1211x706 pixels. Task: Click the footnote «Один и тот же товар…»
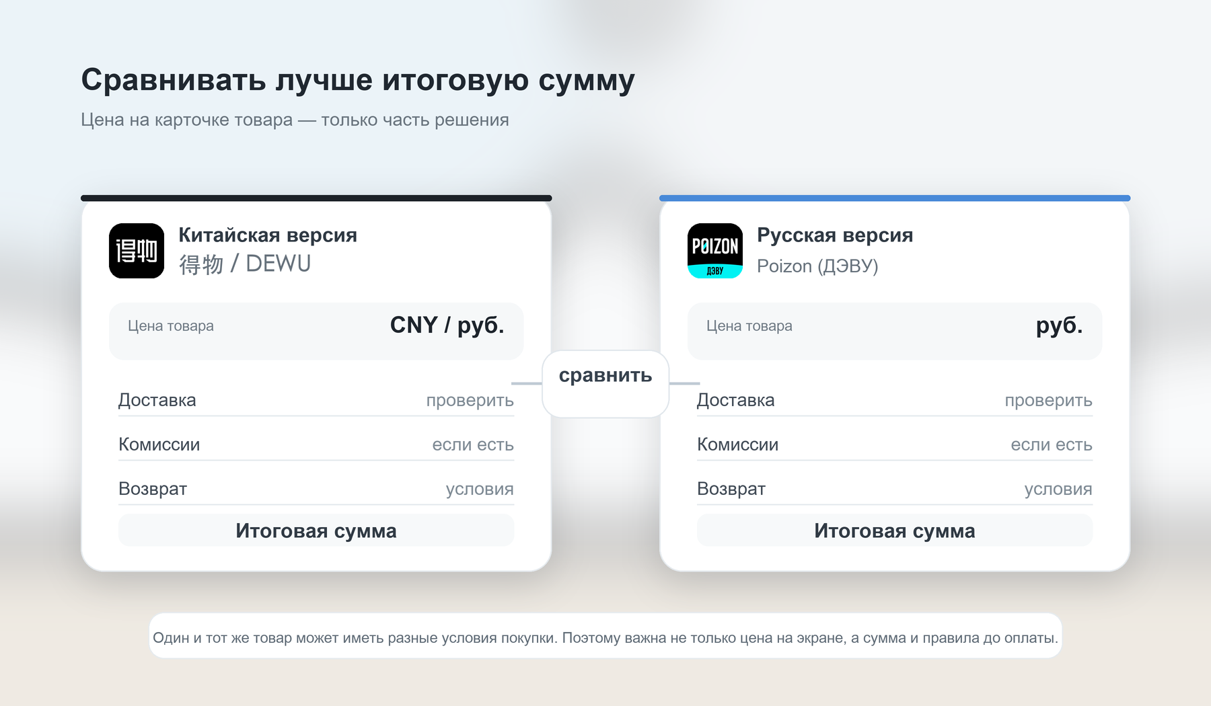pos(605,638)
